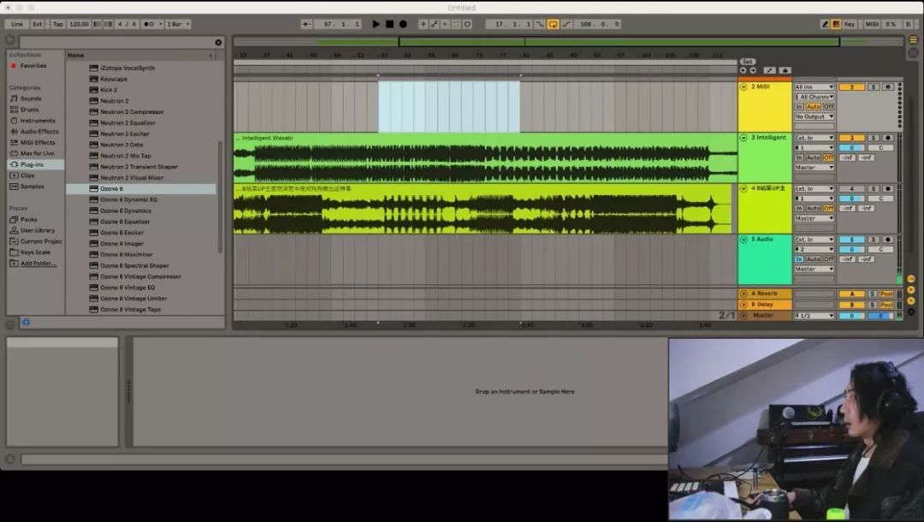Toggle the metronome button
Viewport: 924px width, 522px height.
148,24
